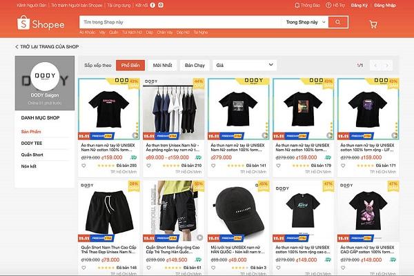Open Shopee's Instagram icon in header
This screenshot has width=414, height=276.
tap(161, 5)
